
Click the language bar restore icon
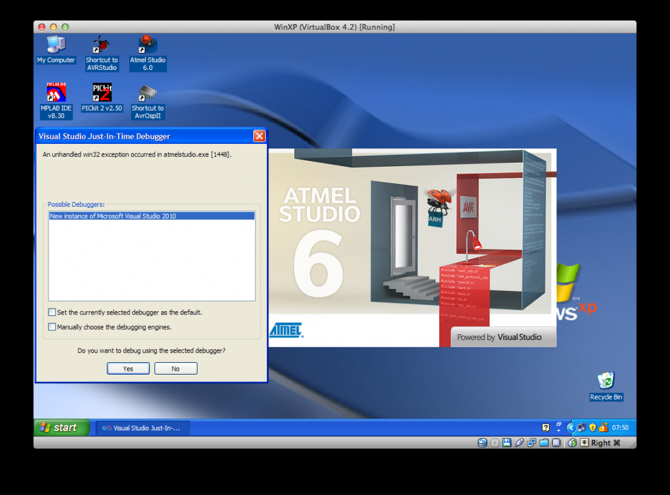559,424
